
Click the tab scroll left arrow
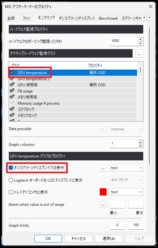pyautogui.click(x=144, y=18)
